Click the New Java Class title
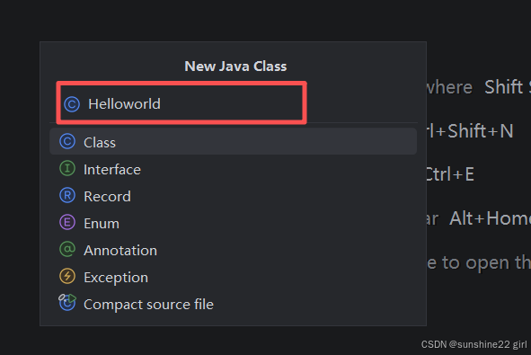The width and height of the screenshot is (531, 355). tap(235, 66)
